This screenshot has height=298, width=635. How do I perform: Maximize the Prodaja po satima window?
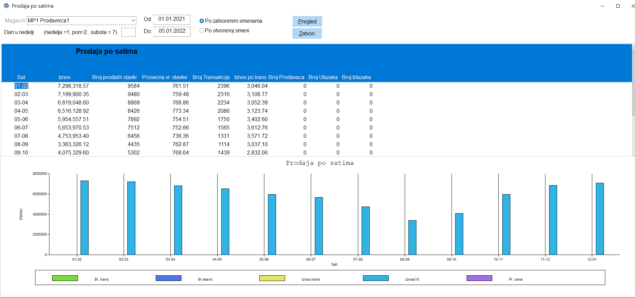coord(618,6)
